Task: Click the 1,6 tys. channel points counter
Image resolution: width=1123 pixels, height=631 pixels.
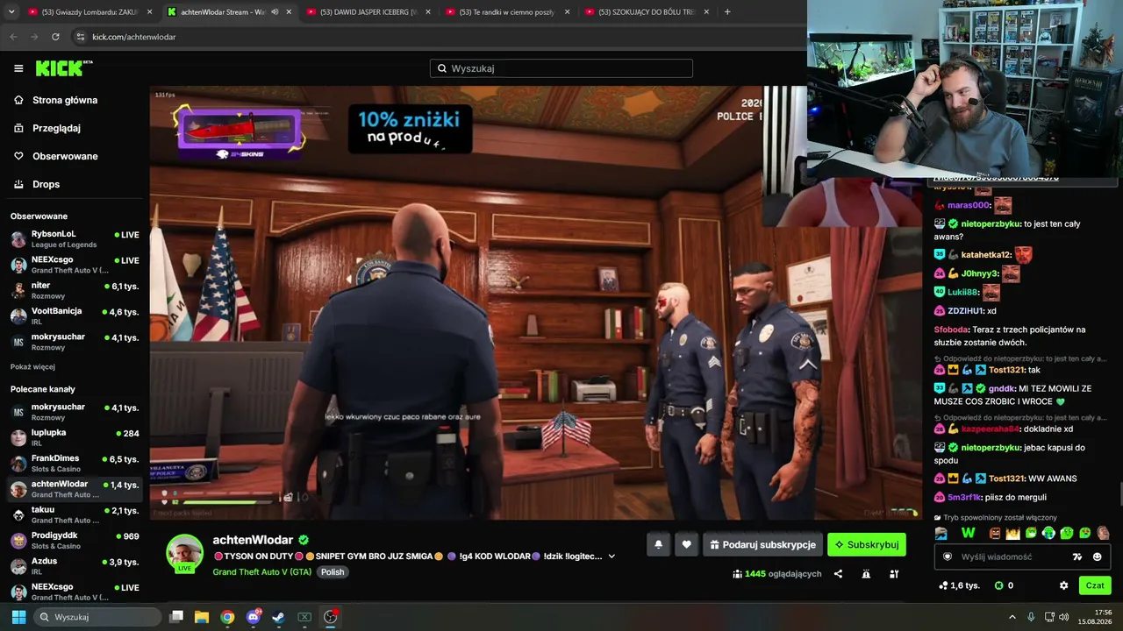Action: click(x=959, y=585)
